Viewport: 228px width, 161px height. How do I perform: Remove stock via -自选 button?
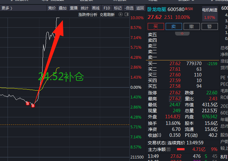tap(129, 8)
